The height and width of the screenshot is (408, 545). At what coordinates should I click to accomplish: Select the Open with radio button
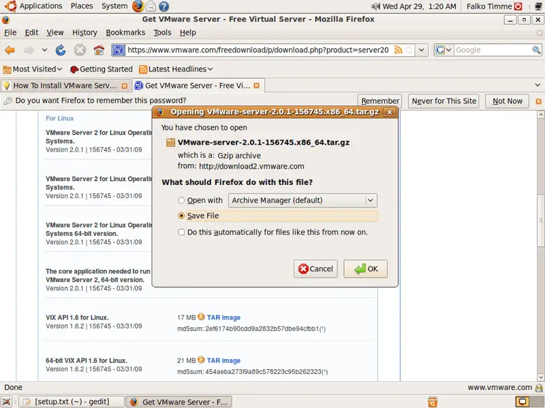click(181, 201)
